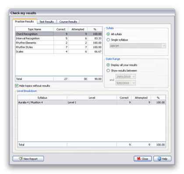Click the checkmark icon on View Report
Viewport: 184px width, 174px height.
[x=21, y=159]
